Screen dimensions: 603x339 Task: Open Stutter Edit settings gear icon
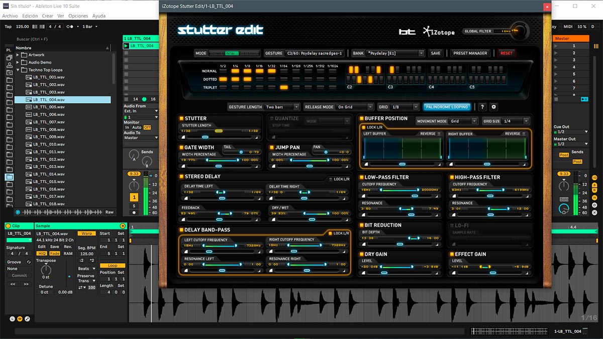coord(493,107)
